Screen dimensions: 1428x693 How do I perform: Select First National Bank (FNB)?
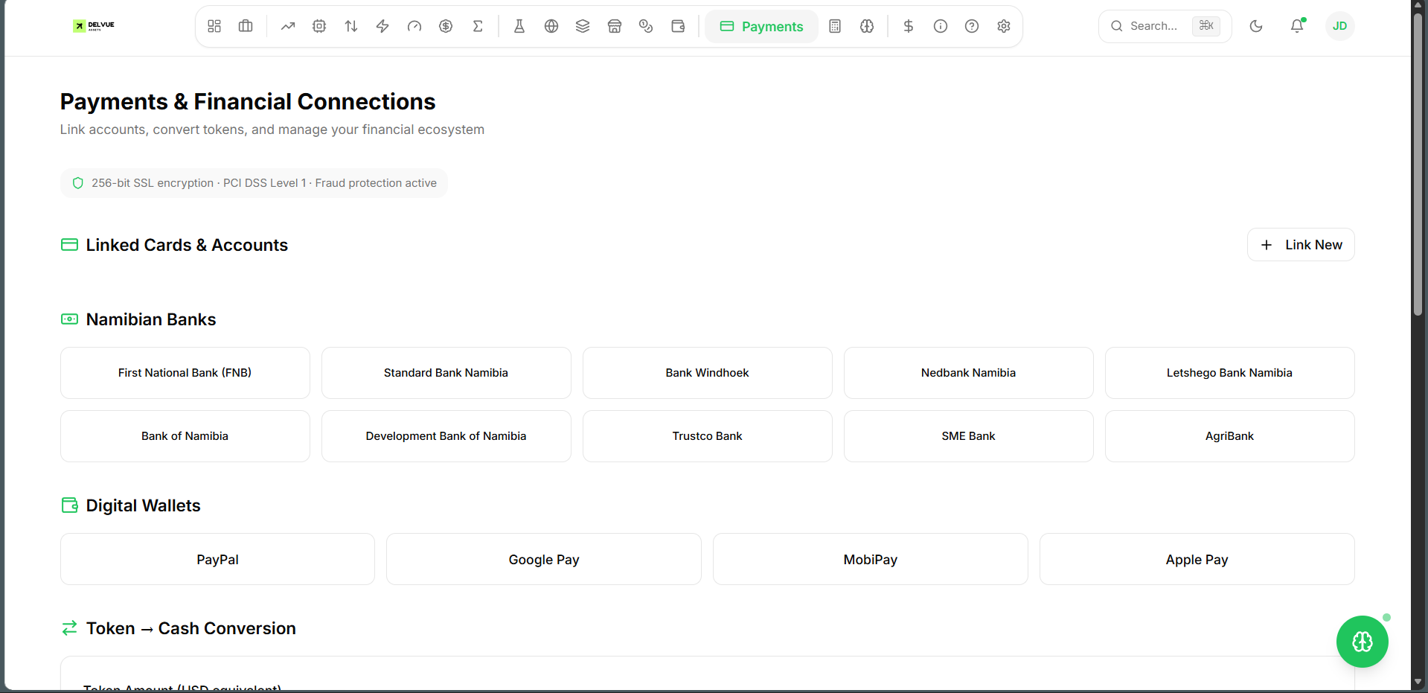[x=185, y=373]
